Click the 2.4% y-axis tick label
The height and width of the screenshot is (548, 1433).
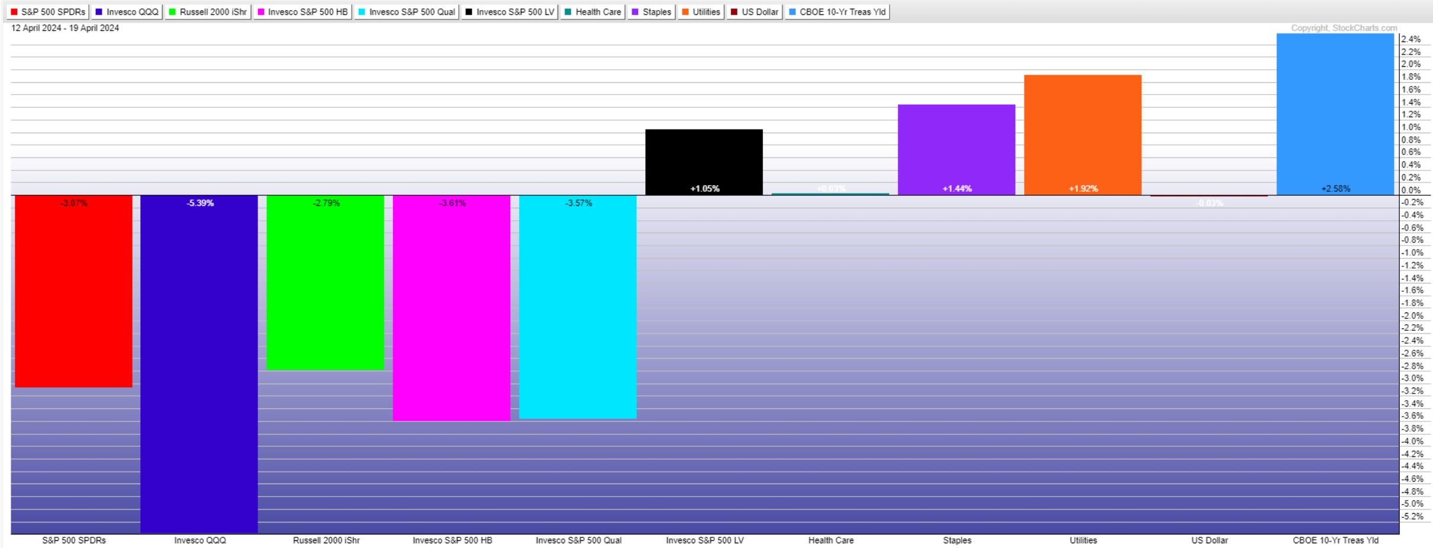(1411, 39)
